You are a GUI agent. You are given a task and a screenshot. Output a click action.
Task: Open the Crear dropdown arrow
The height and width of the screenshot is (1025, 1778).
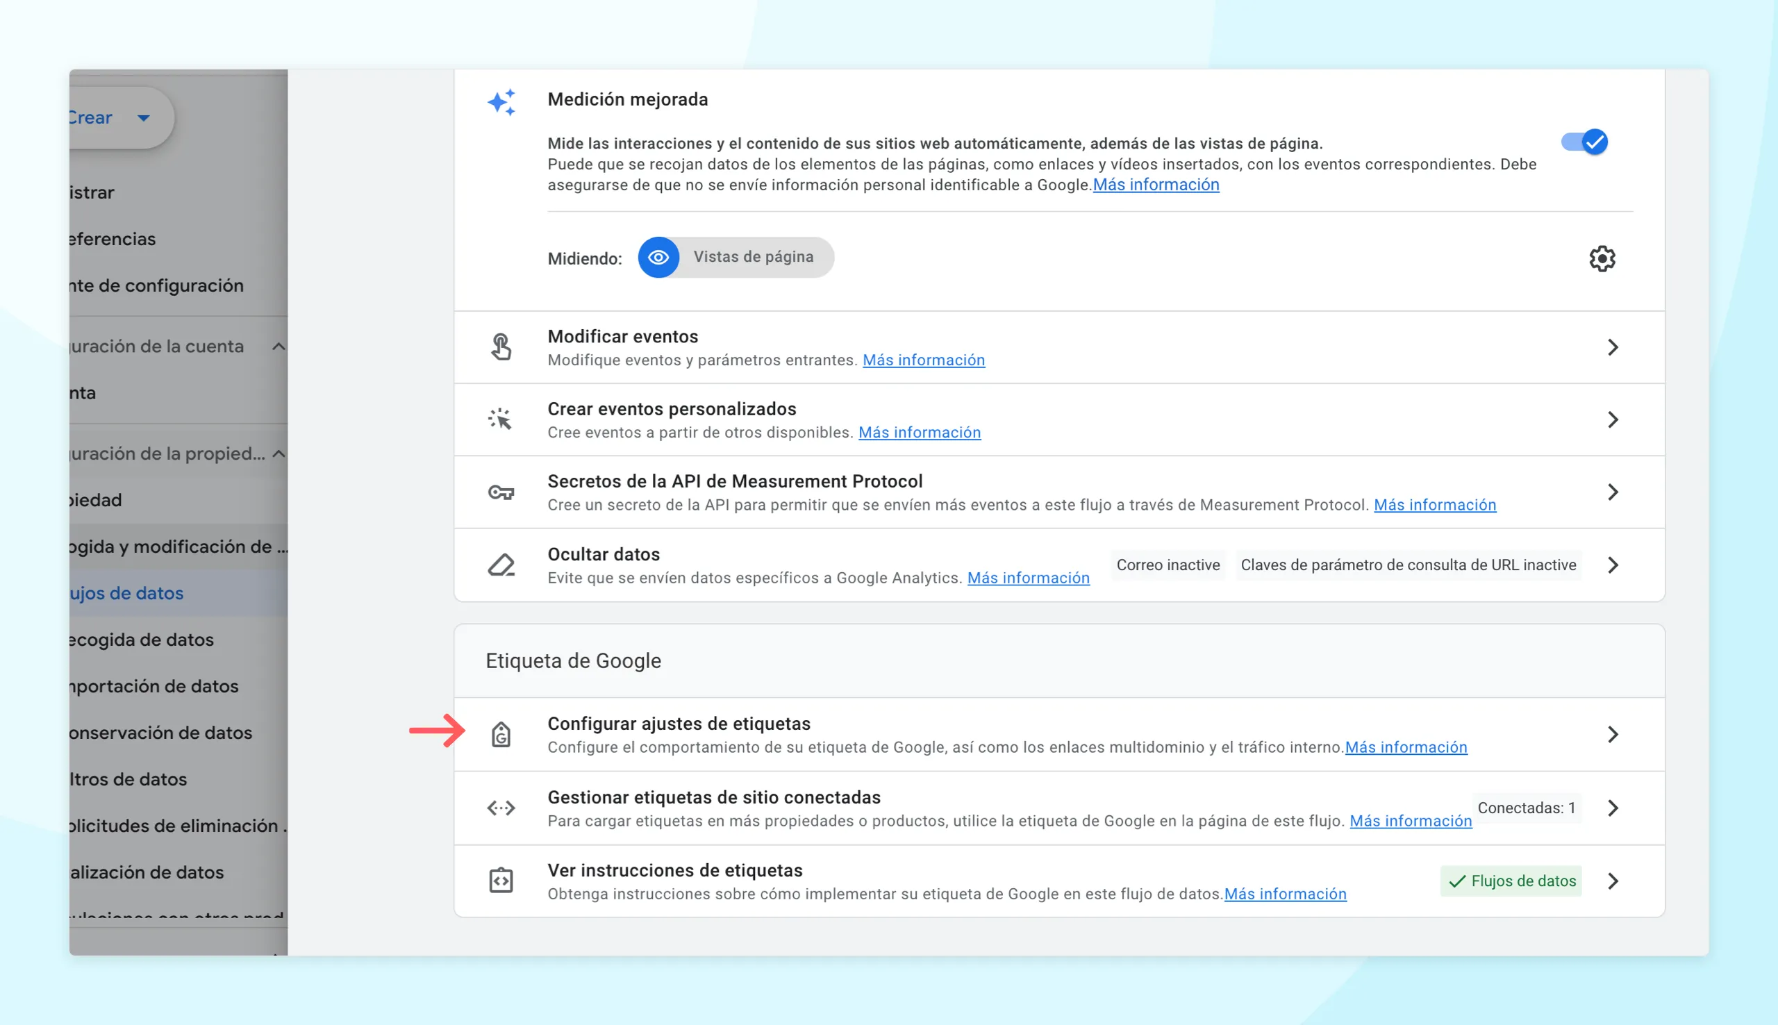tap(144, 117)
